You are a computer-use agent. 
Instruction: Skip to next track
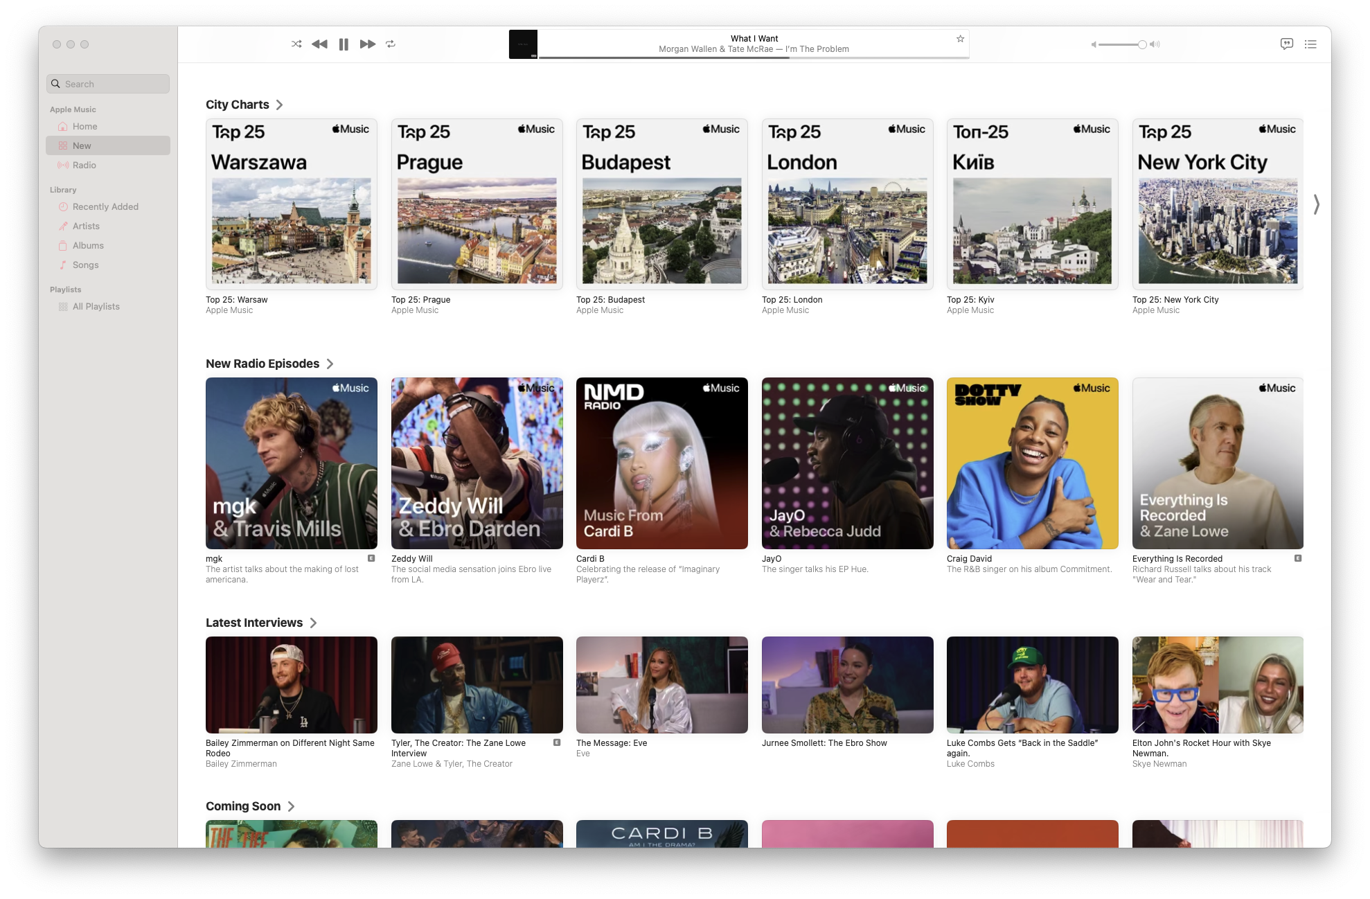click(368, 44)
